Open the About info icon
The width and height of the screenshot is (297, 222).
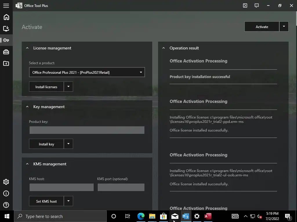click(6, 193)
